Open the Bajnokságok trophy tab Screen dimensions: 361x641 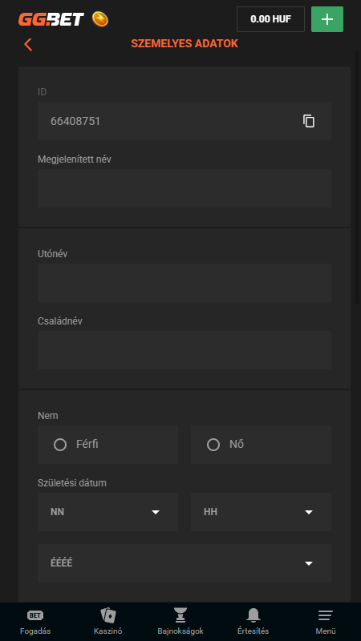(x=180, y=622)
